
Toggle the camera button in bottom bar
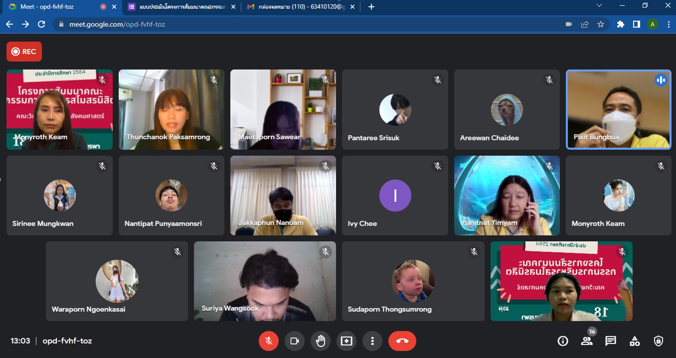point(294,341)
